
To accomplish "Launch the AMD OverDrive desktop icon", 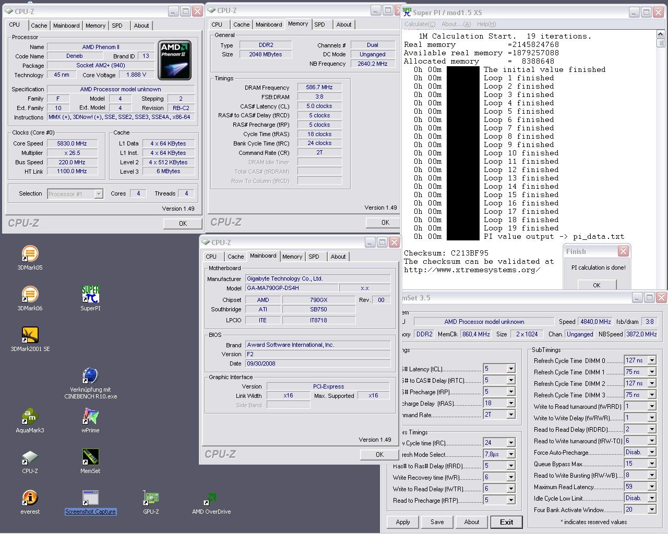I will (211, 502).
